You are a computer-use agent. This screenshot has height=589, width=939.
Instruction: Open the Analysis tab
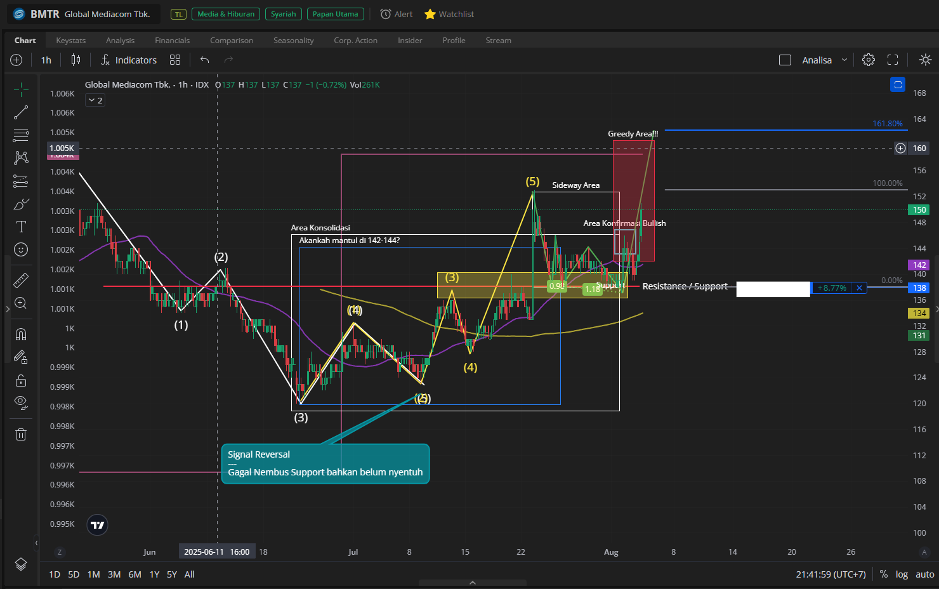click(x=121, y=40)
